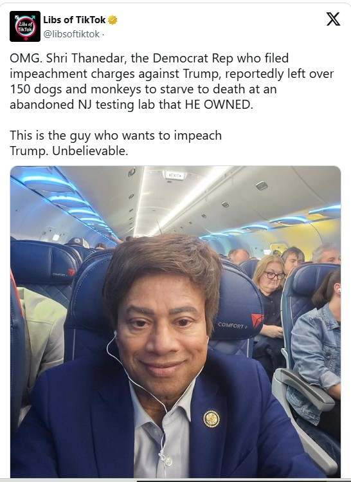Click the red Delta logo on Comfort+ headrest

pos(256,320)
